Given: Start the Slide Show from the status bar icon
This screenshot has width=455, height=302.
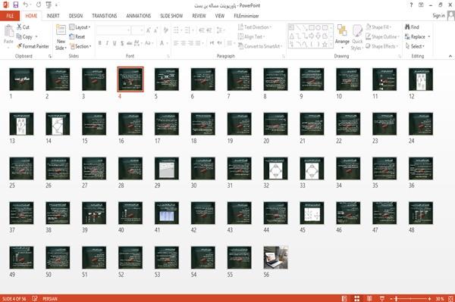Looking at the screenshot, I should (382, 298).
